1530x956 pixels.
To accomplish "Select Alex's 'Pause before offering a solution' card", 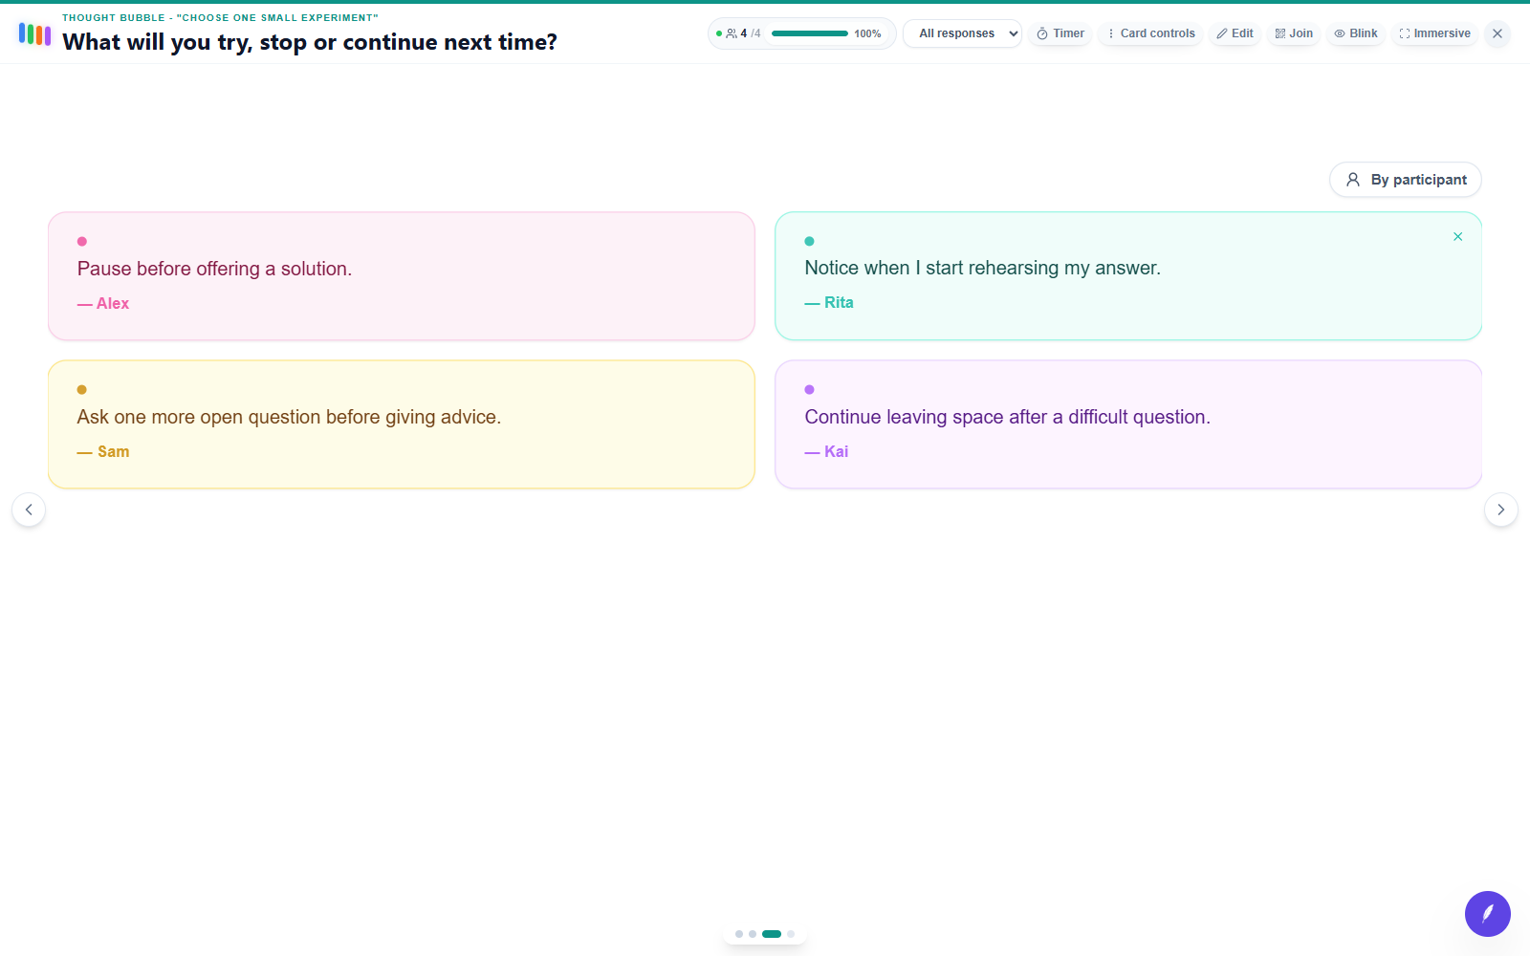I will (402, 276).
